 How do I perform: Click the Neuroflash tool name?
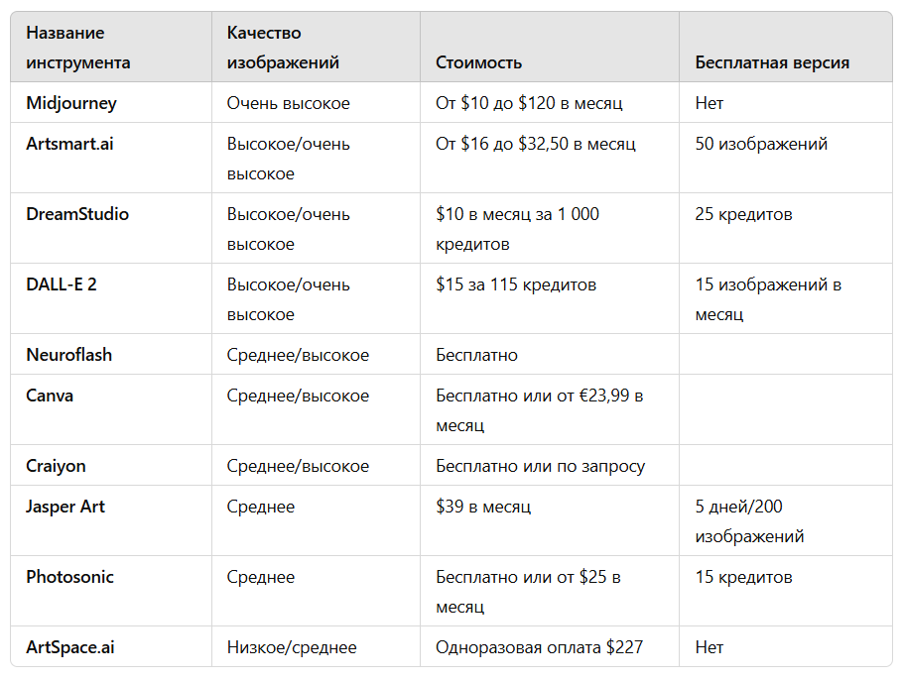[68, 355]
